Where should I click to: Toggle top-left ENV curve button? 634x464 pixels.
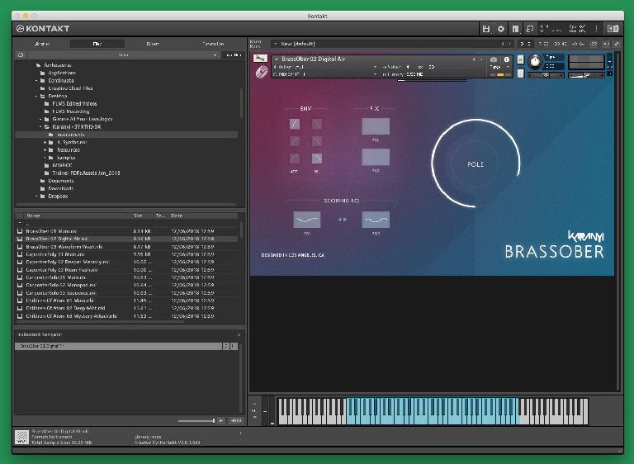point(295,124)
